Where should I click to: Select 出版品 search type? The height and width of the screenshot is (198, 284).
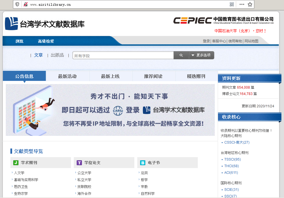(57, 55)
